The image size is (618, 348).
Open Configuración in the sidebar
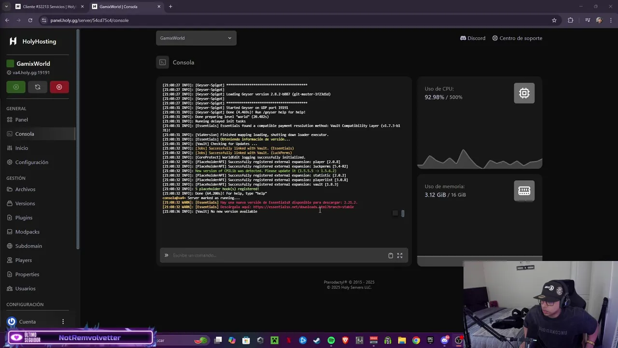click(x=31, y=162)
